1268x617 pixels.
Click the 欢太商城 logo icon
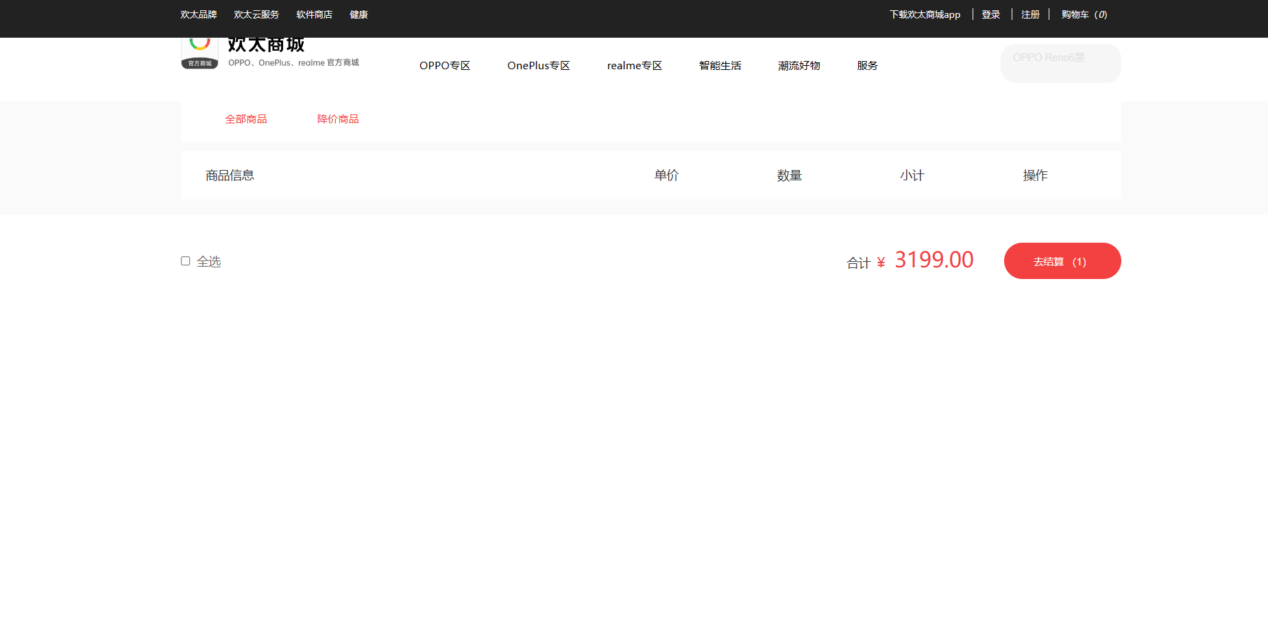[199, 53]
